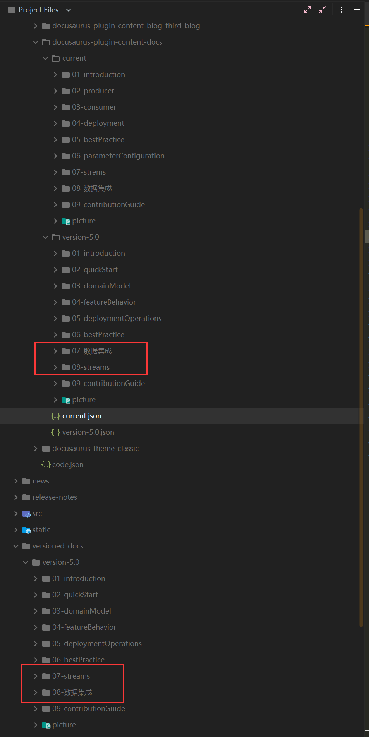Select the 08-数据集成 folder under current
The width and height of the screenshot is (369, 737).
(92, 189)
